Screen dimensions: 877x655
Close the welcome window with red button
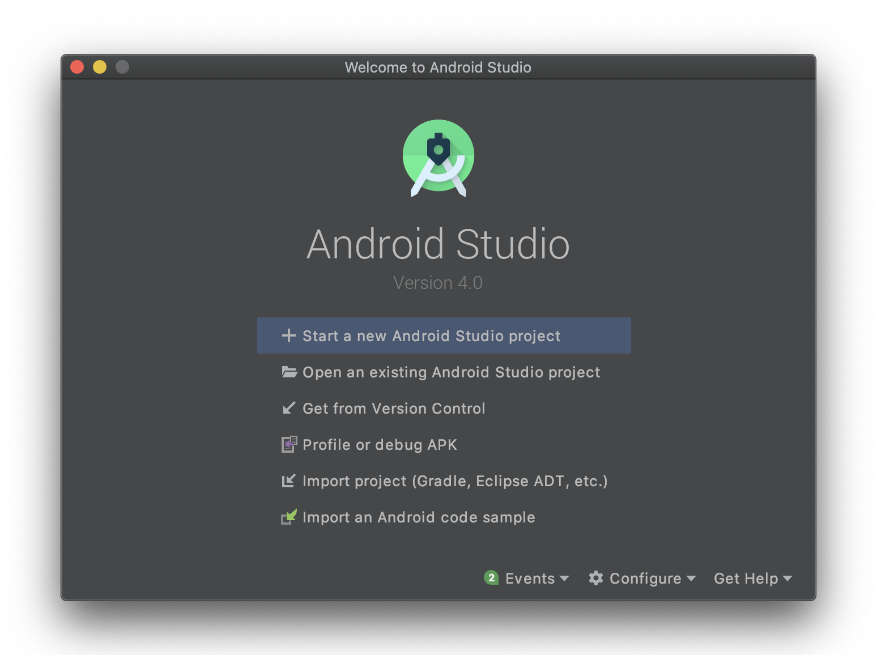click(x=77, y=67)
